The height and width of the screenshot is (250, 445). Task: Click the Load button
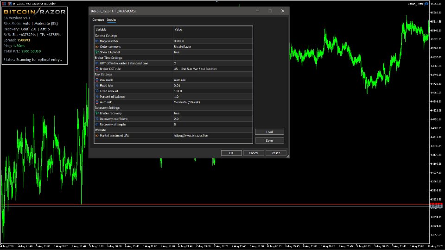269,132
